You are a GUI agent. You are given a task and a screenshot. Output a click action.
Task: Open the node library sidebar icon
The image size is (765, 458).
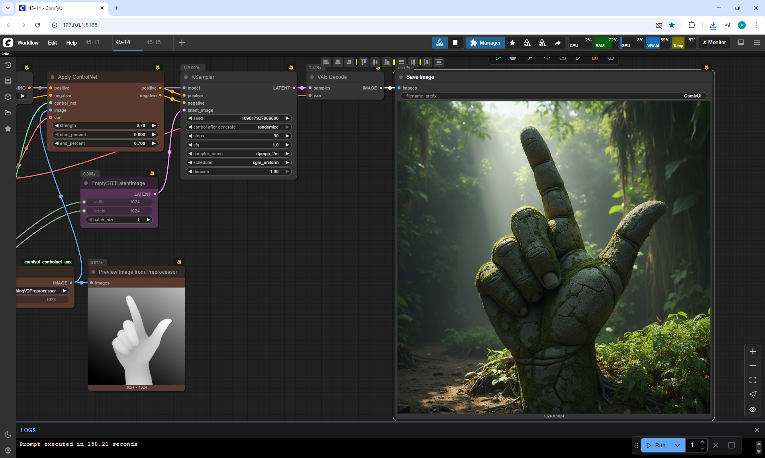pyautogui.click(x=8, y=81)
